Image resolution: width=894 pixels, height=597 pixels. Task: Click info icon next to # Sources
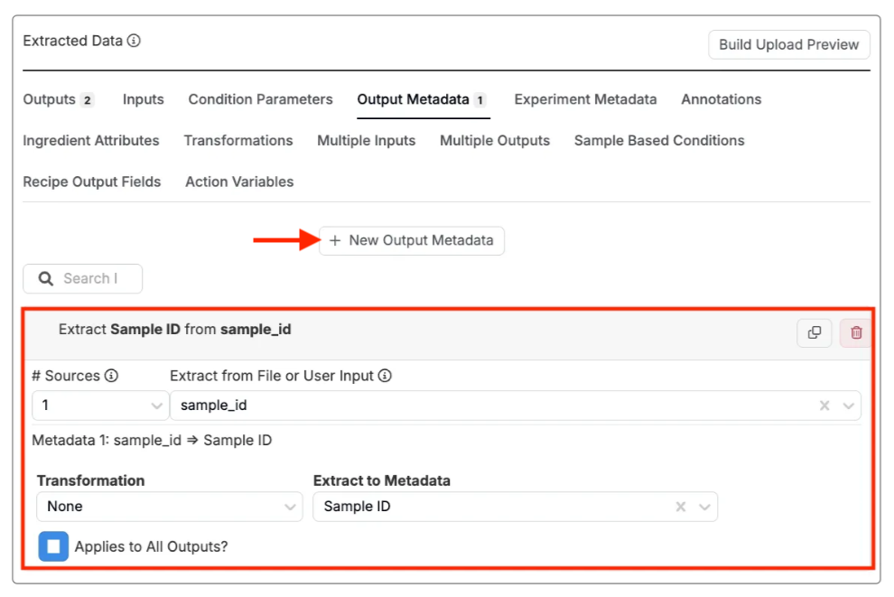tap(111, 376)
